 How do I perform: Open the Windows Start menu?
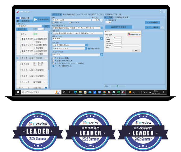coord(18,92)
